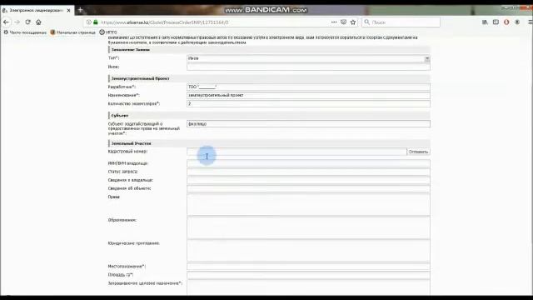Click the Юридические притязания text area
Screen dimensions: 533x300
(x=308, y=251)
